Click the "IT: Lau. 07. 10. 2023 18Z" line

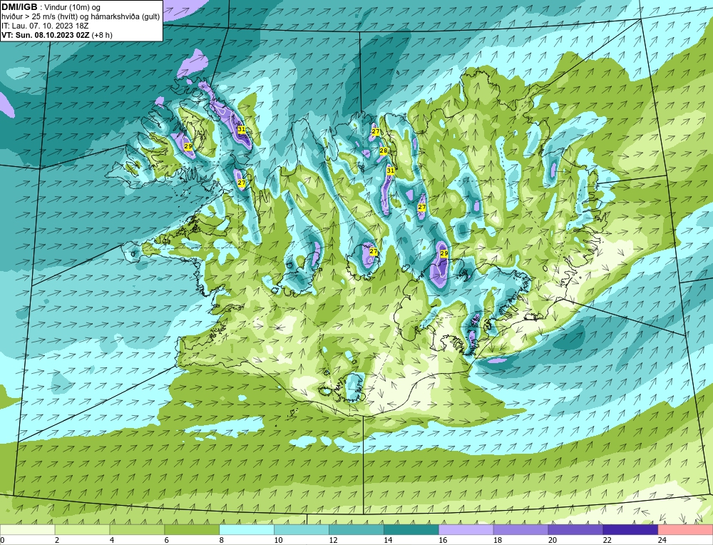point(45,26)
